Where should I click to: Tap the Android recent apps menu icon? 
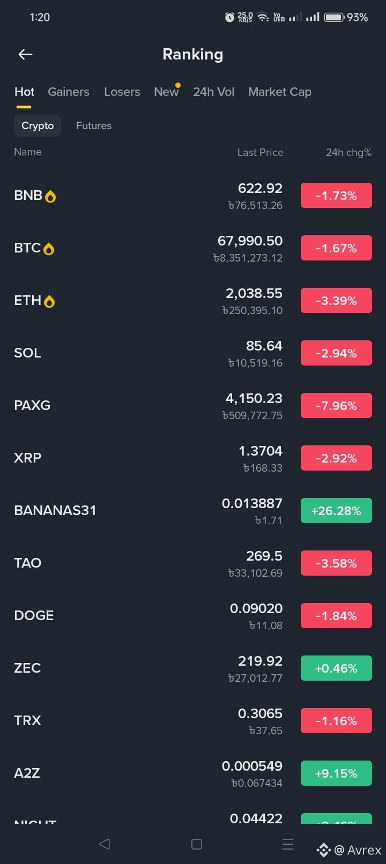pyautogui.click(x=288, y=844)
